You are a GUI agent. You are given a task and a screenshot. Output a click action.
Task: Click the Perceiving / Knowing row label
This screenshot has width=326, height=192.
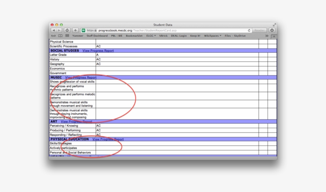click(64, 126)
